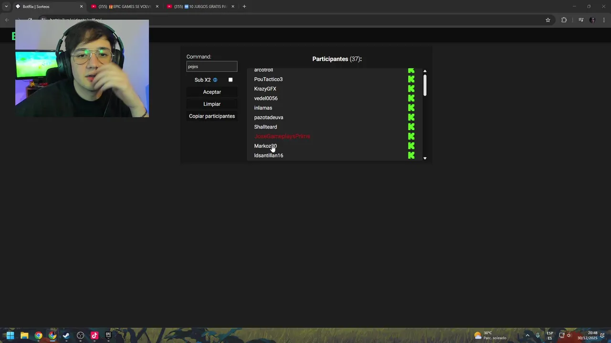Select participant inlamas

pyautogui.click(x=263, y=108)
